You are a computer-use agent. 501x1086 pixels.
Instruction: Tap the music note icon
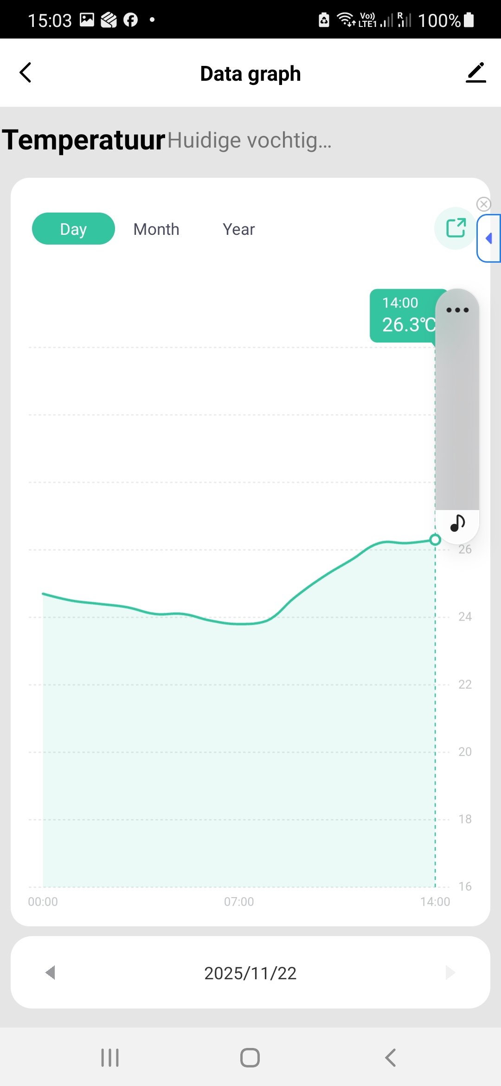tap(457, 523)
